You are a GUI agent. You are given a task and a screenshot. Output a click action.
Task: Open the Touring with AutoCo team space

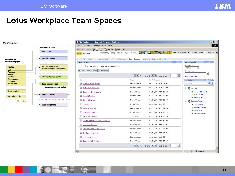92,141
